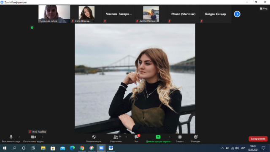Open the Вид view layout menu
Image resolution: width=270 pixels, height=152 pixels.
[x=264, y=8]
